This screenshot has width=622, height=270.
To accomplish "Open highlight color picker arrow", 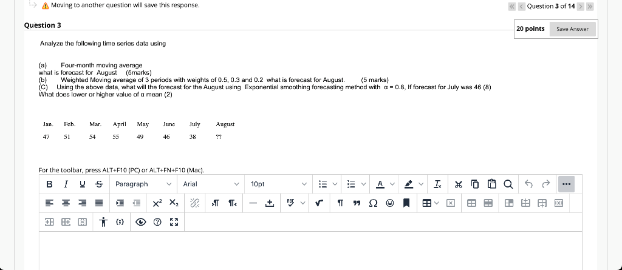I will (x=421, y=184).
